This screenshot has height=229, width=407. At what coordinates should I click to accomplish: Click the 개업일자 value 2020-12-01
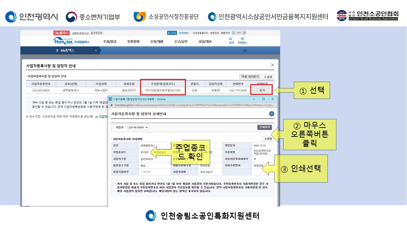(x=259, y=145)
